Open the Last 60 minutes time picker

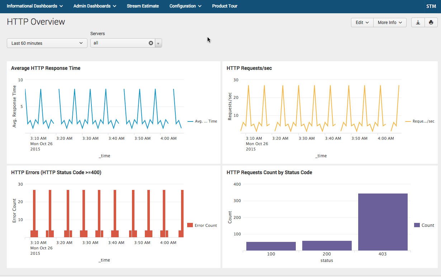tap(47, 43)
